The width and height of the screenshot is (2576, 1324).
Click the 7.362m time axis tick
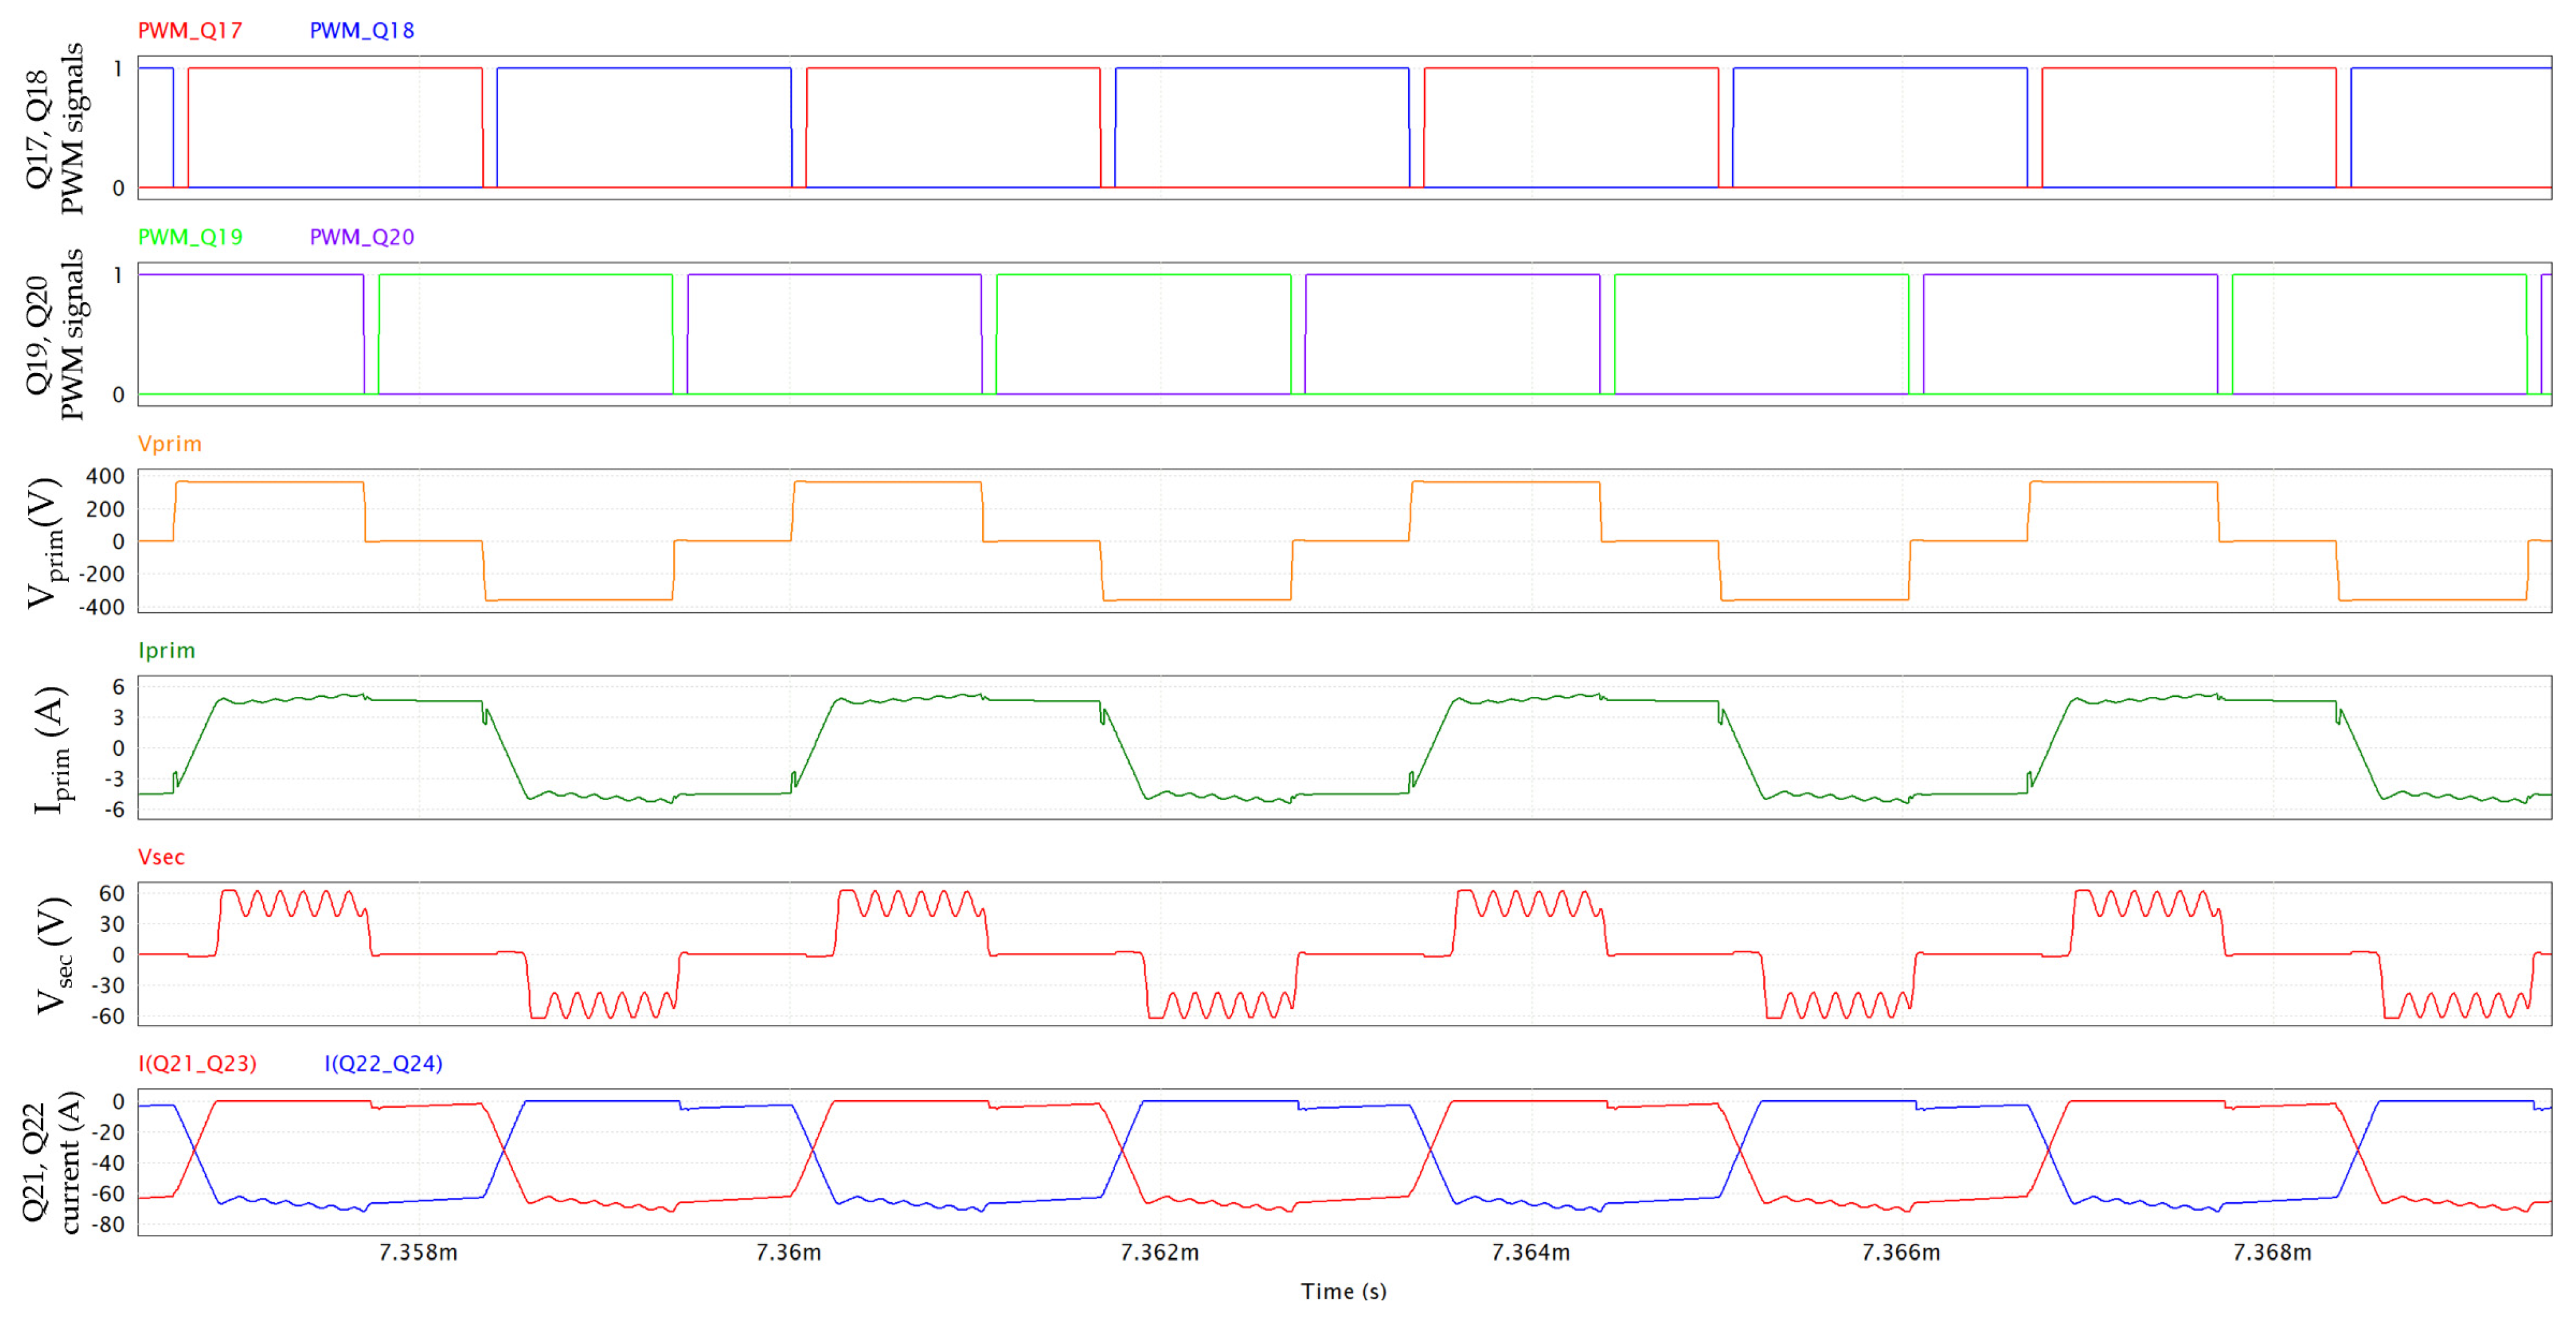[1160, 1253]
